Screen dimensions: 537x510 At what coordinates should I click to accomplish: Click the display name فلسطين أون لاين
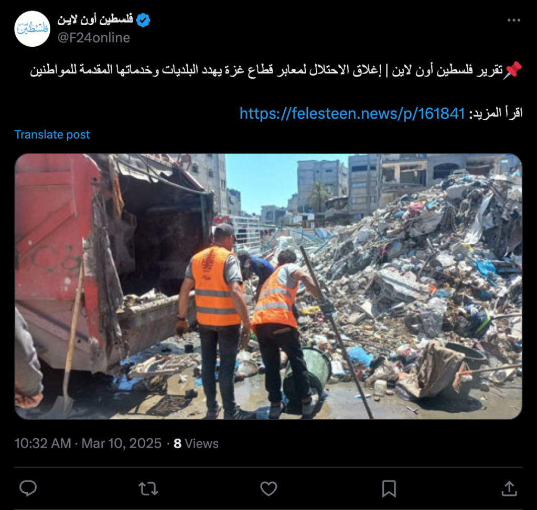pos(95,19)
